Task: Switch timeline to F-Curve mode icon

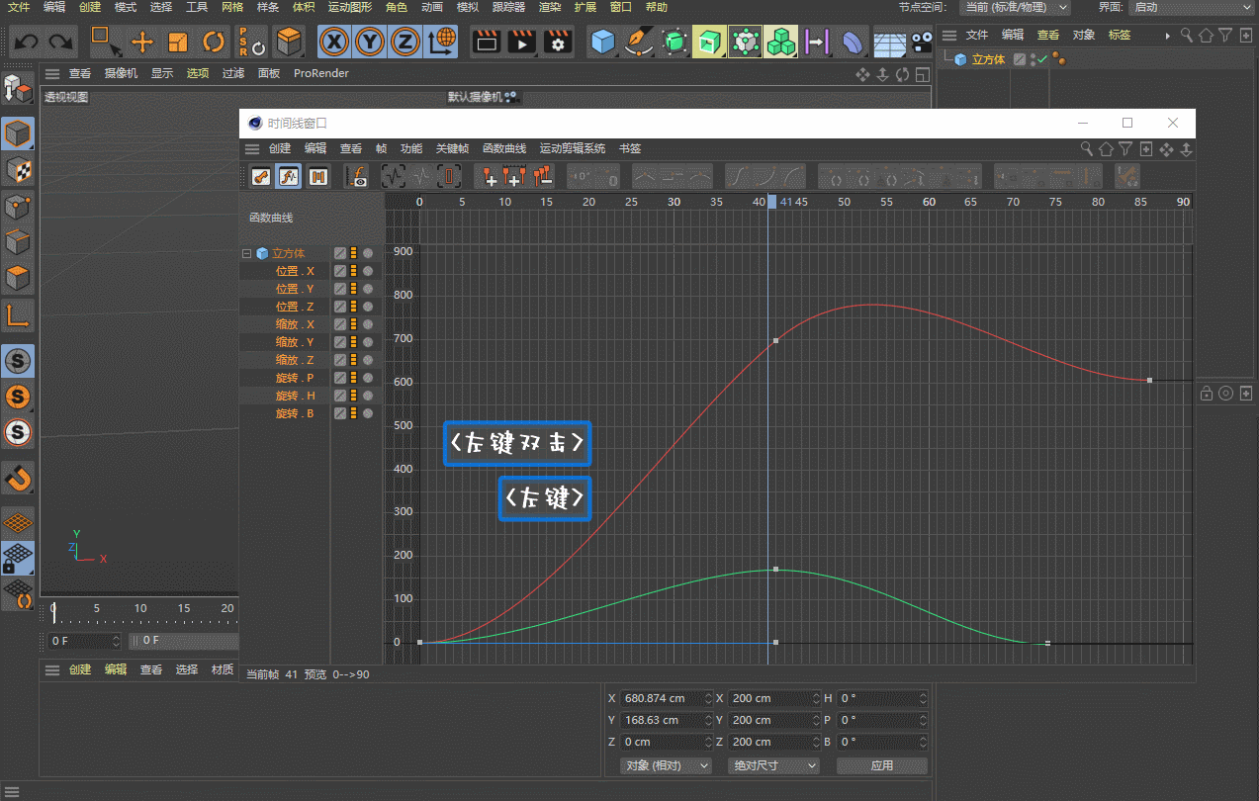Action: [289, 177]
